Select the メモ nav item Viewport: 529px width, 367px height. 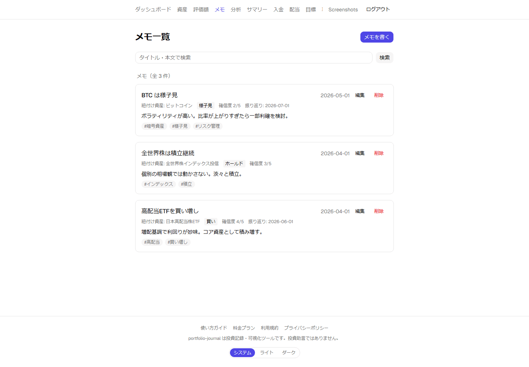pyautogui.click(x=220, y=10)
